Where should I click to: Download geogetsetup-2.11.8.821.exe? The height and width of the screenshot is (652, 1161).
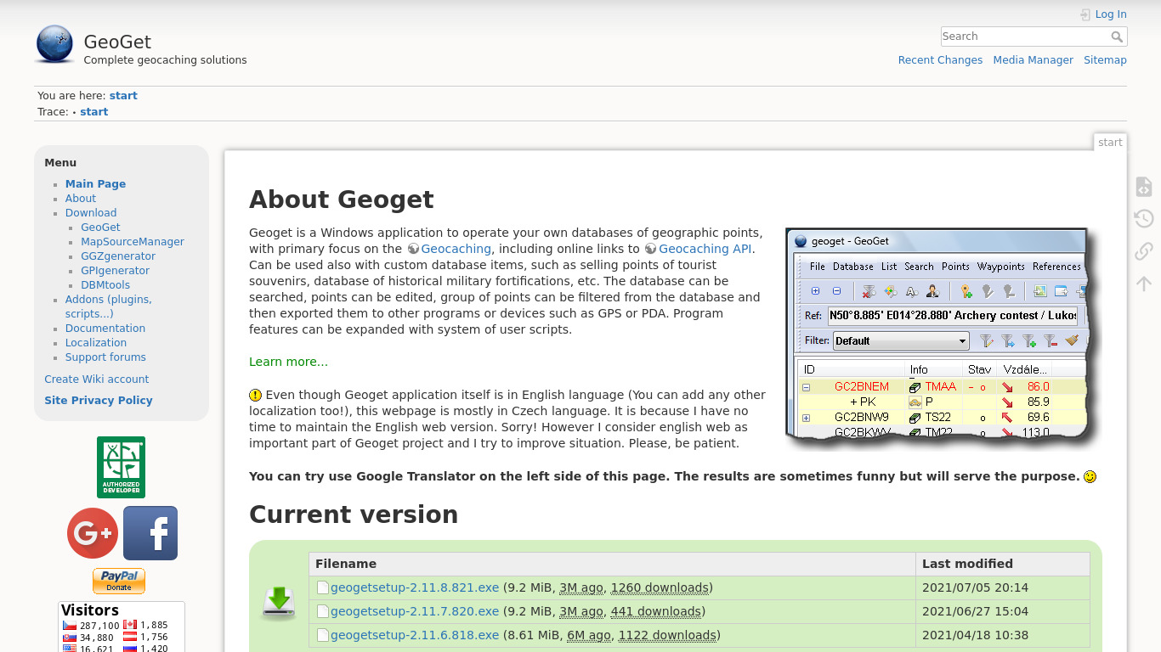pyautogui.click(x=415, y=587)
